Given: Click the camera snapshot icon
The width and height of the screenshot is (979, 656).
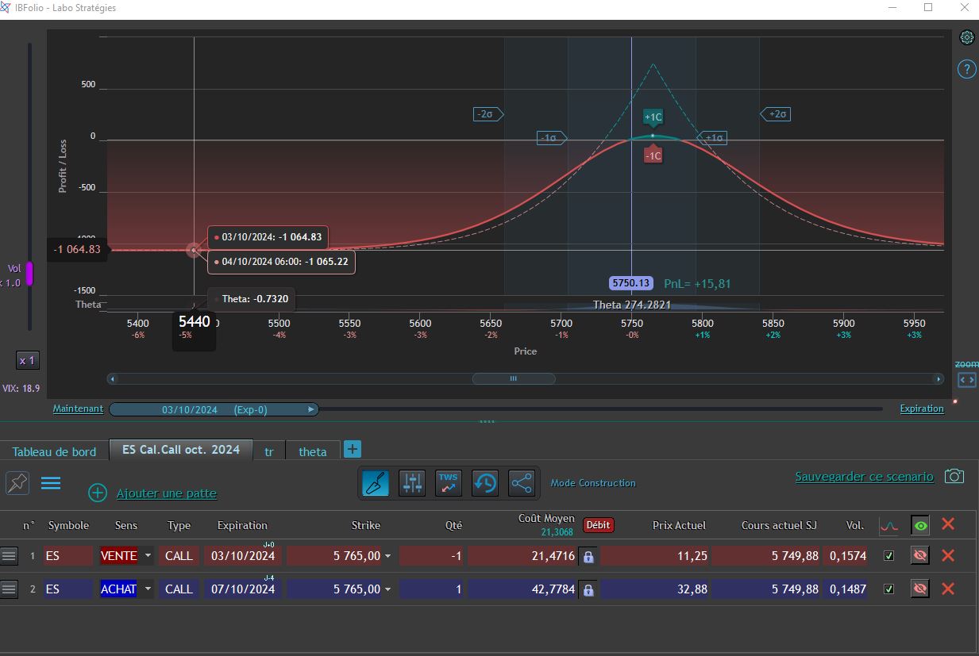Looking at the screenshot, I should tap(954, 476).
